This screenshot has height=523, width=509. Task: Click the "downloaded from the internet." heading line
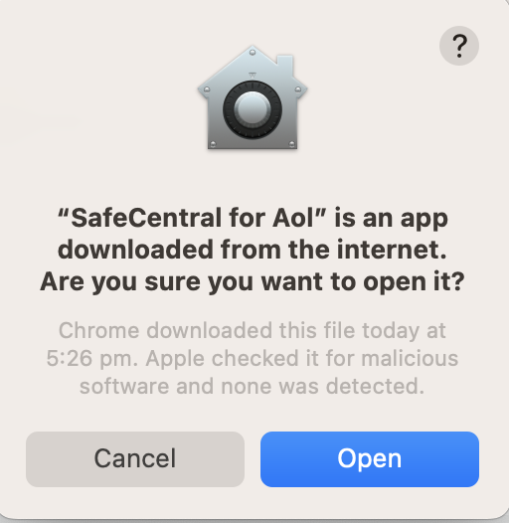[x=253, y=250]
